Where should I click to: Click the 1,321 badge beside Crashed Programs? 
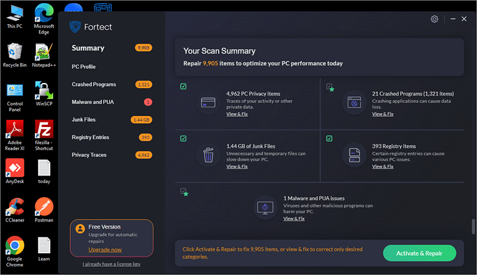[143, 84]
